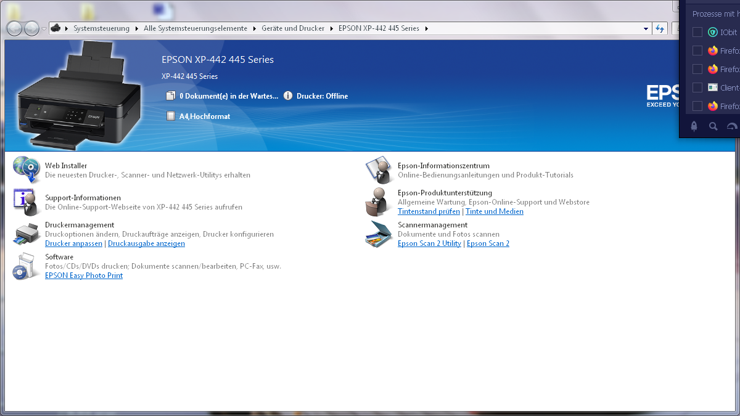Click the info icon beside Drucker: Offline
The image size is (740, 416).
click(288, 96)
